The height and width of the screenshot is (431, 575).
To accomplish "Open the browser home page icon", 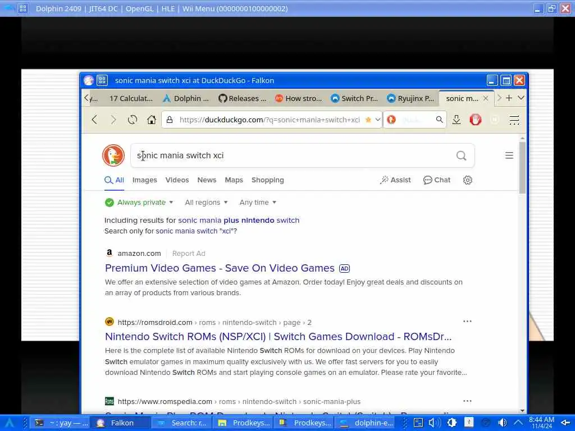I will click(x=152, y=120).
